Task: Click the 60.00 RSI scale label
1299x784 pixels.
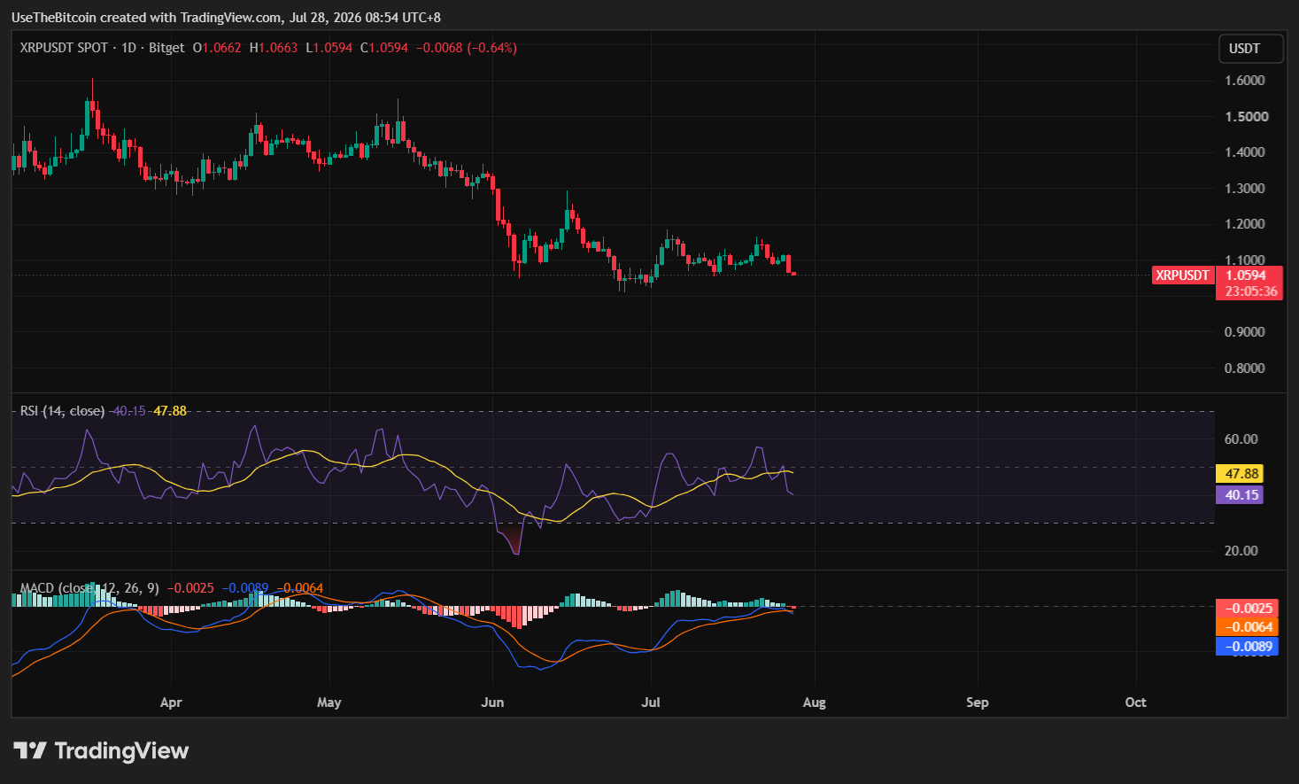Action: click(1241, 439)
